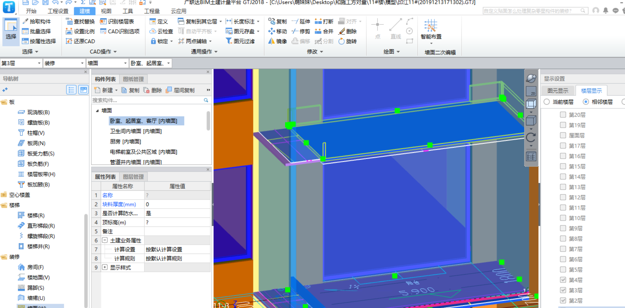Uncheck the 第4层 floor checkbox
Screen dimensions: 625x308
click(x=563, y=280)
